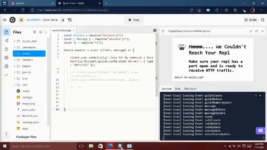Expand the handlers folder

tap(15, 60)
